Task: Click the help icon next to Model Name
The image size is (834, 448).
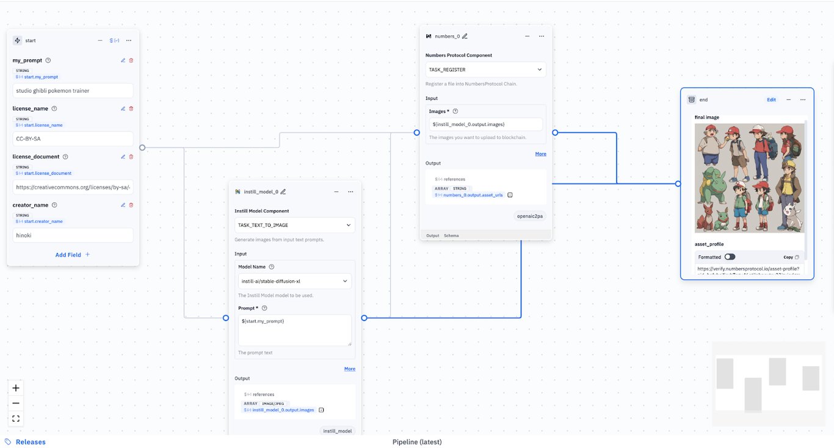Action: pos(272,266)
